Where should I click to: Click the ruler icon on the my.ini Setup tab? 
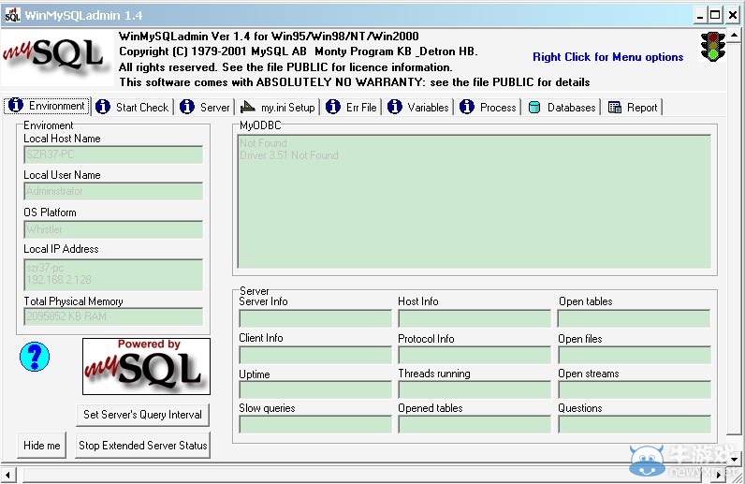click(x=247, y=107)
